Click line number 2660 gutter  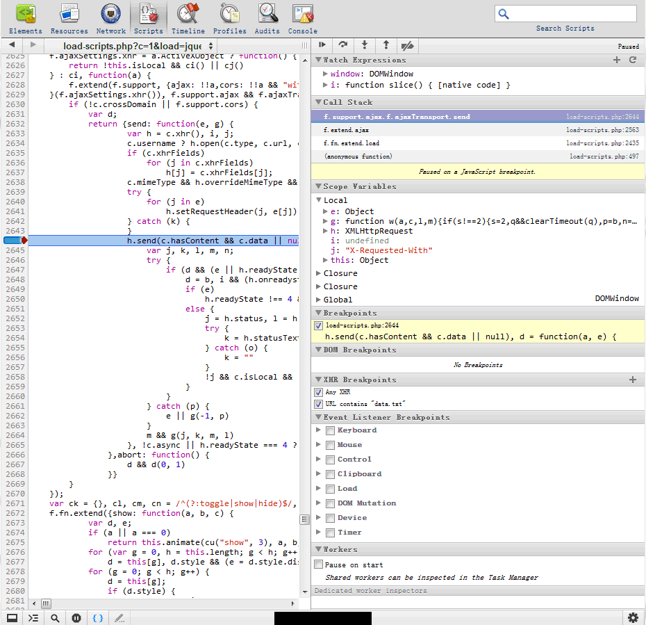click(15, 396)
